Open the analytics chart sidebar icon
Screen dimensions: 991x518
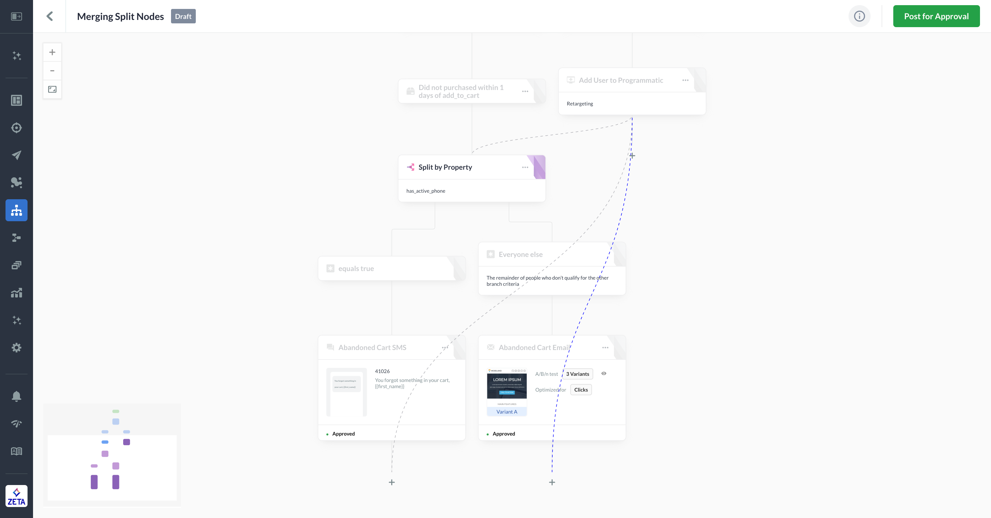(x=17, y=293)
